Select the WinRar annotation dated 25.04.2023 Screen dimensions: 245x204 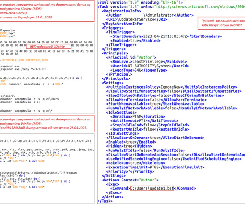47,124
